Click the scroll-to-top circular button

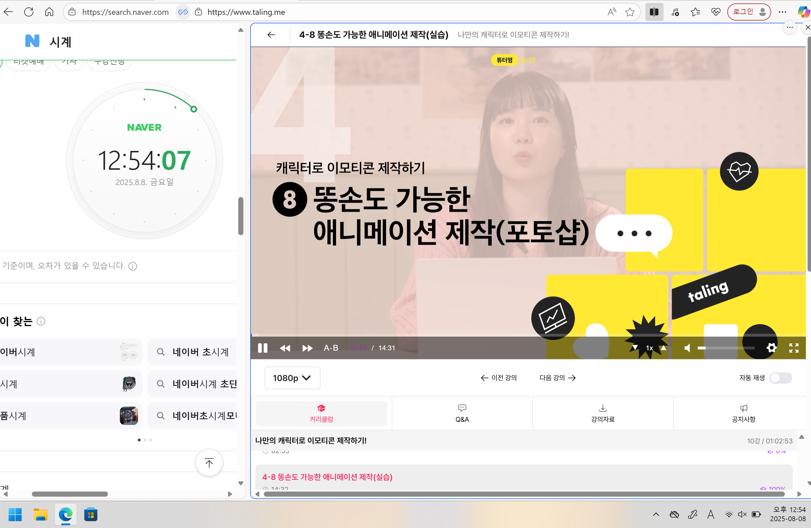point(209,462)
